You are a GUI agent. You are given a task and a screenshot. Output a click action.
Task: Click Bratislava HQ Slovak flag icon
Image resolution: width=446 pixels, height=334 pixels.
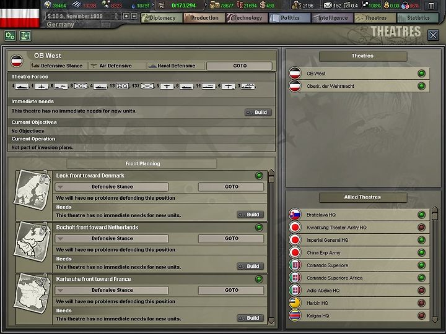[295, 215]
